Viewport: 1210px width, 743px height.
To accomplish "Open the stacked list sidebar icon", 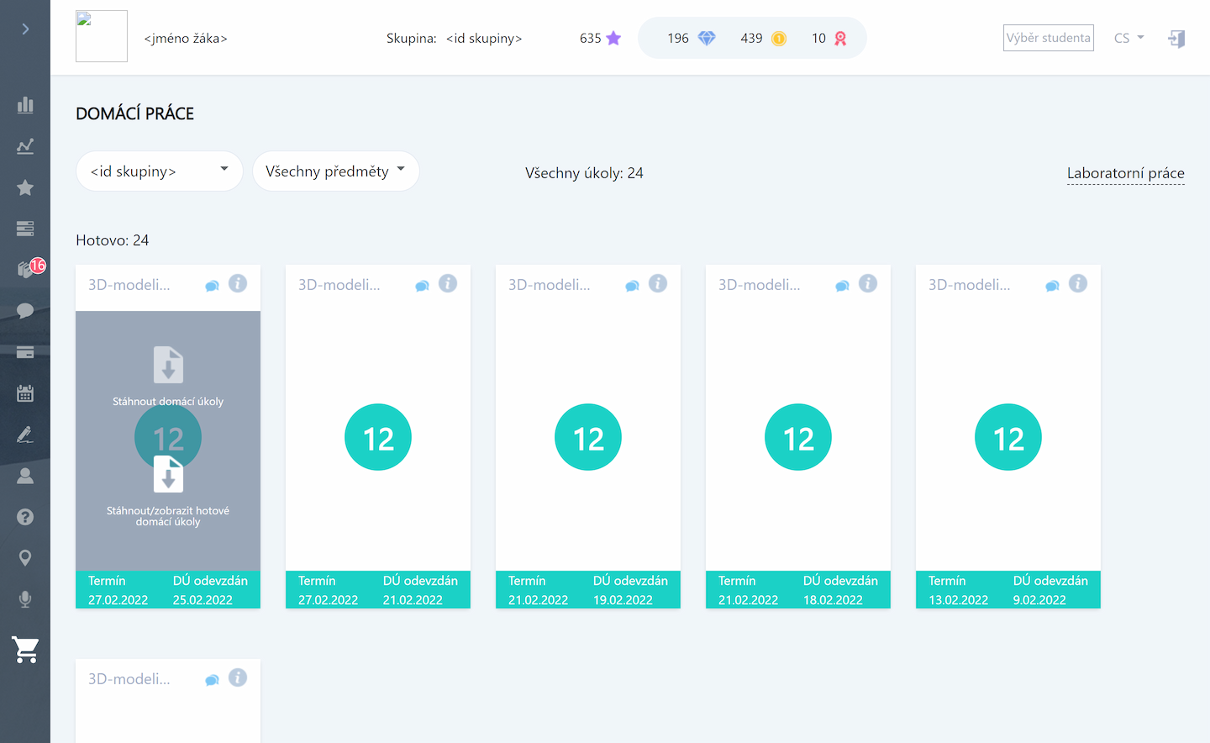I will coord(25,229).
